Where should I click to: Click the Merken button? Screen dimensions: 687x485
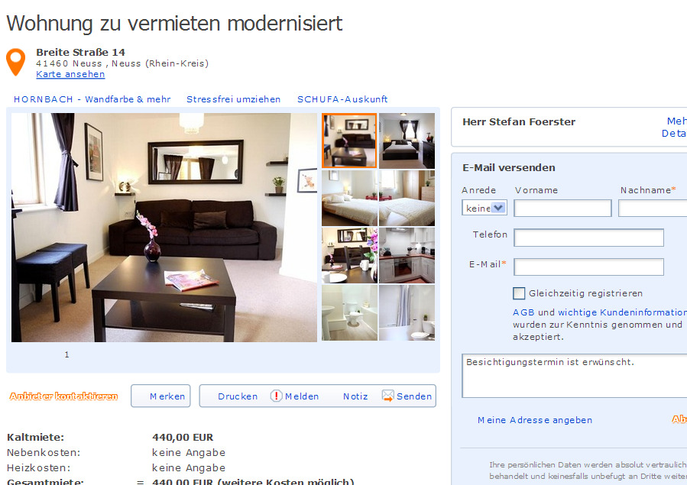160,396
